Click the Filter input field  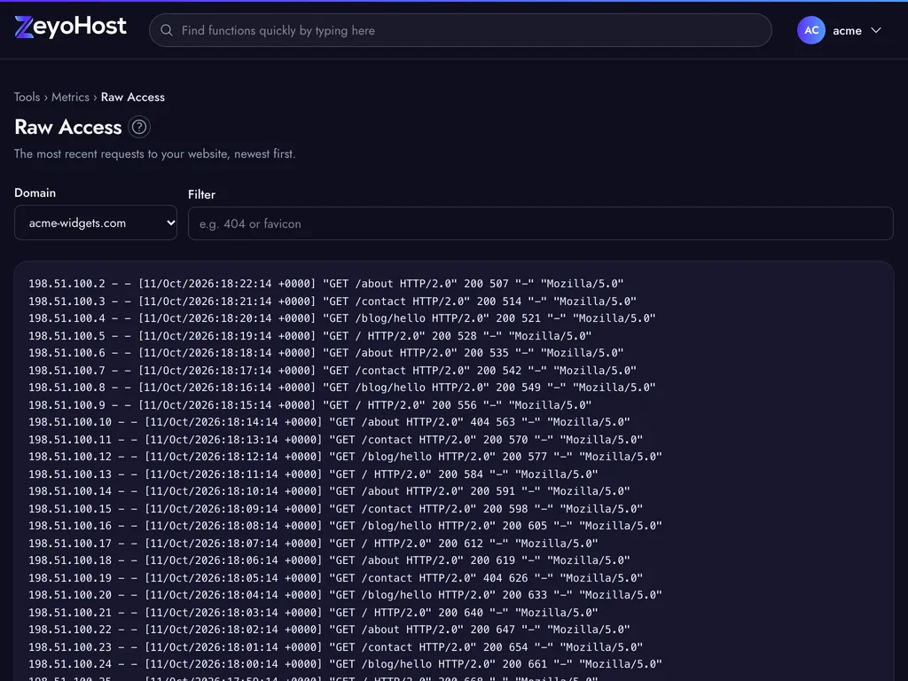[540, 223]
